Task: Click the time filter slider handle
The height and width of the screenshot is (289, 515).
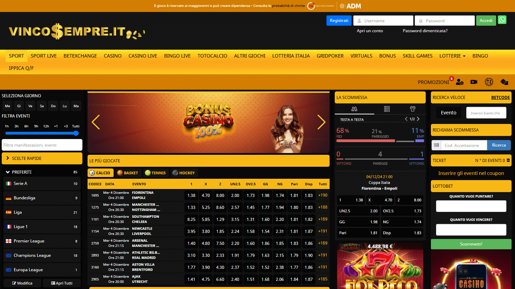Action: coord(76,133)
